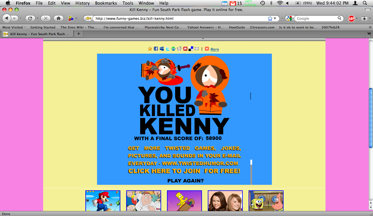Image resolution: width=373 pixels, height=216 pixels.
Task: Open the camera icon dropdown arrow
Action: (x=370, y=19)
